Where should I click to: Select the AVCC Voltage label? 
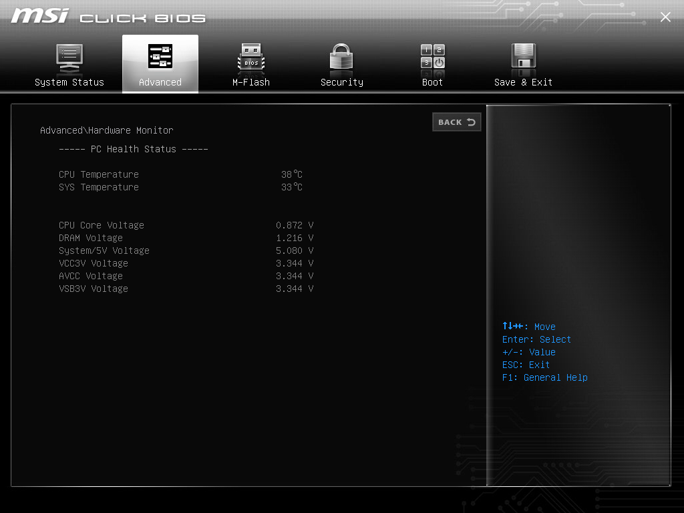pyautogui.click(x=91, y=276)
